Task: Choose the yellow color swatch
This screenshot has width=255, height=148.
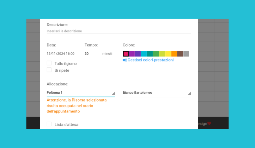Action: (168, 54)
